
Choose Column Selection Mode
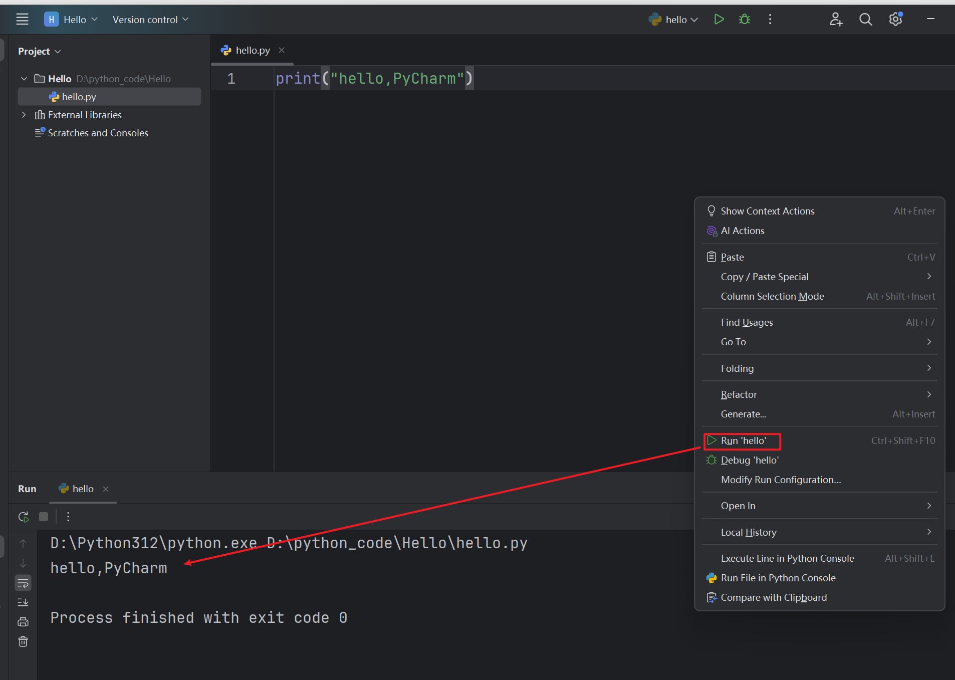pyautogui.click(x=820, y=296)
